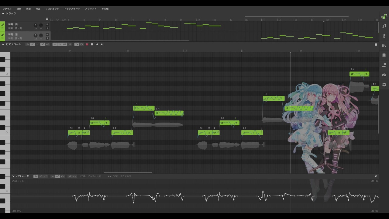
Task: Open the トランスポート menu
Action: pos(72,9)
